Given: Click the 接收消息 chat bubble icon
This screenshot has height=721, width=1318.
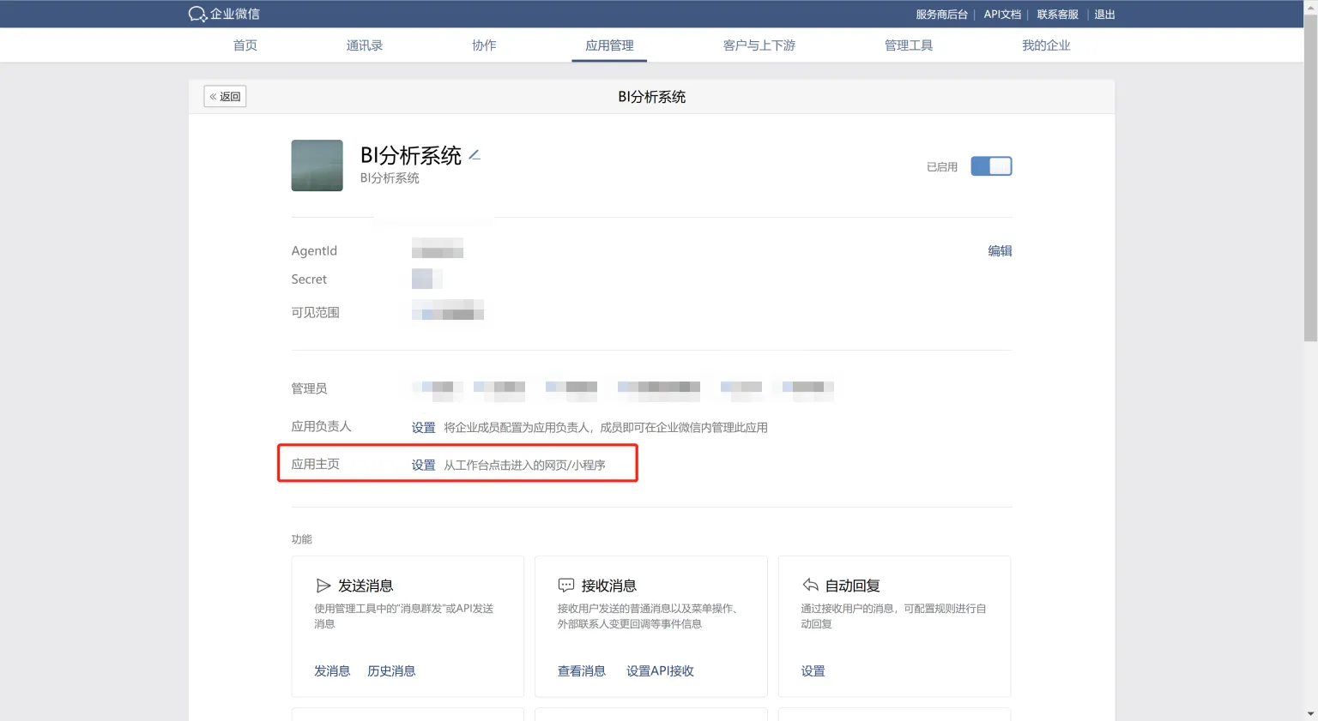Looking at the screenshot, I should (x=566, y=586).
